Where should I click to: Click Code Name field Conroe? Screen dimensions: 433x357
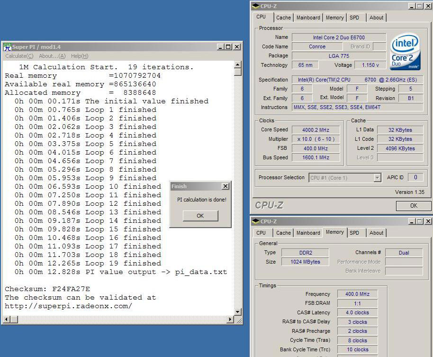pos(317,46)
